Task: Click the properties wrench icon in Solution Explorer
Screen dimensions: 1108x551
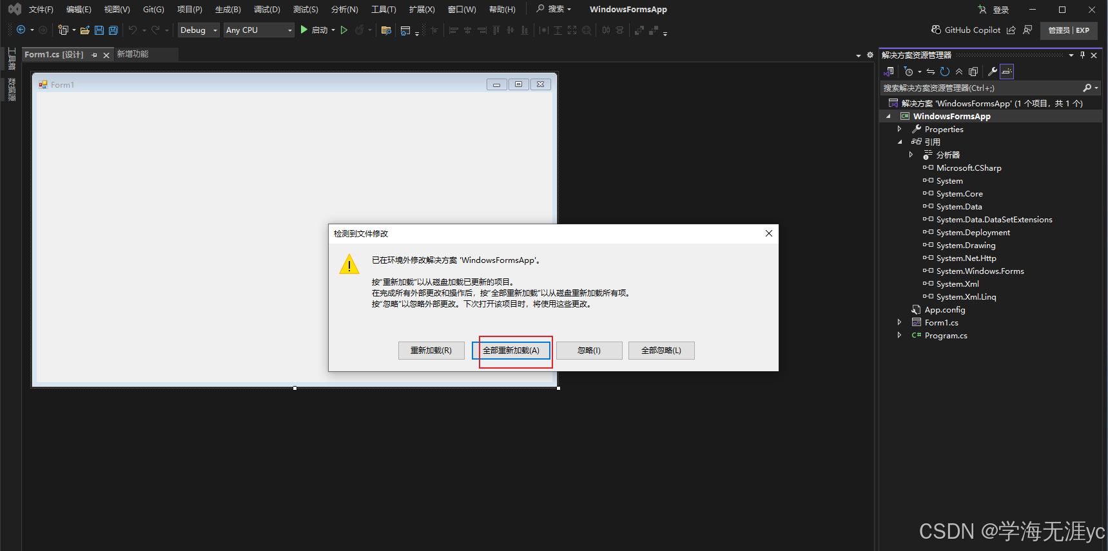Action: 993,72
